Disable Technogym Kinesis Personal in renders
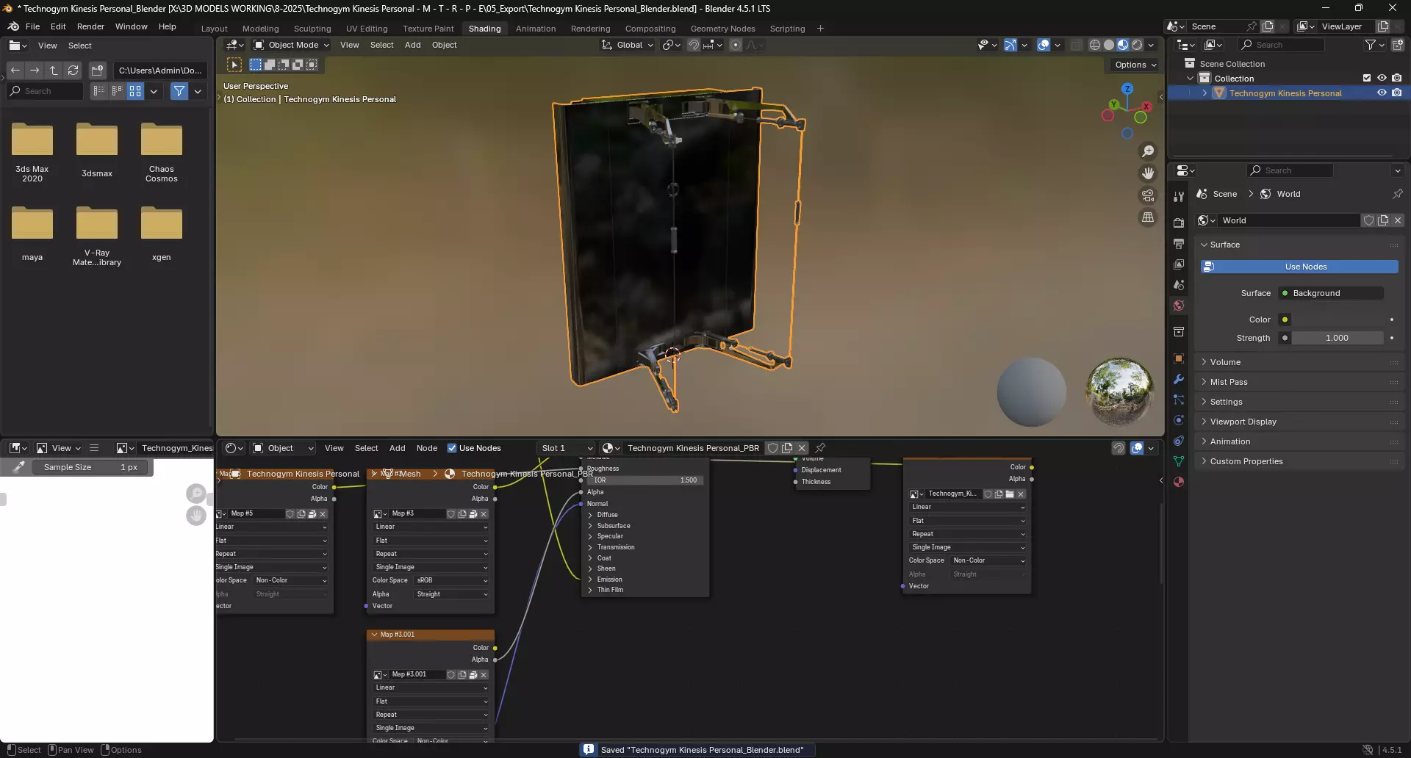Image resolution: width=1411 pixels, height=758 pixels. click(x=1397, y=93)
